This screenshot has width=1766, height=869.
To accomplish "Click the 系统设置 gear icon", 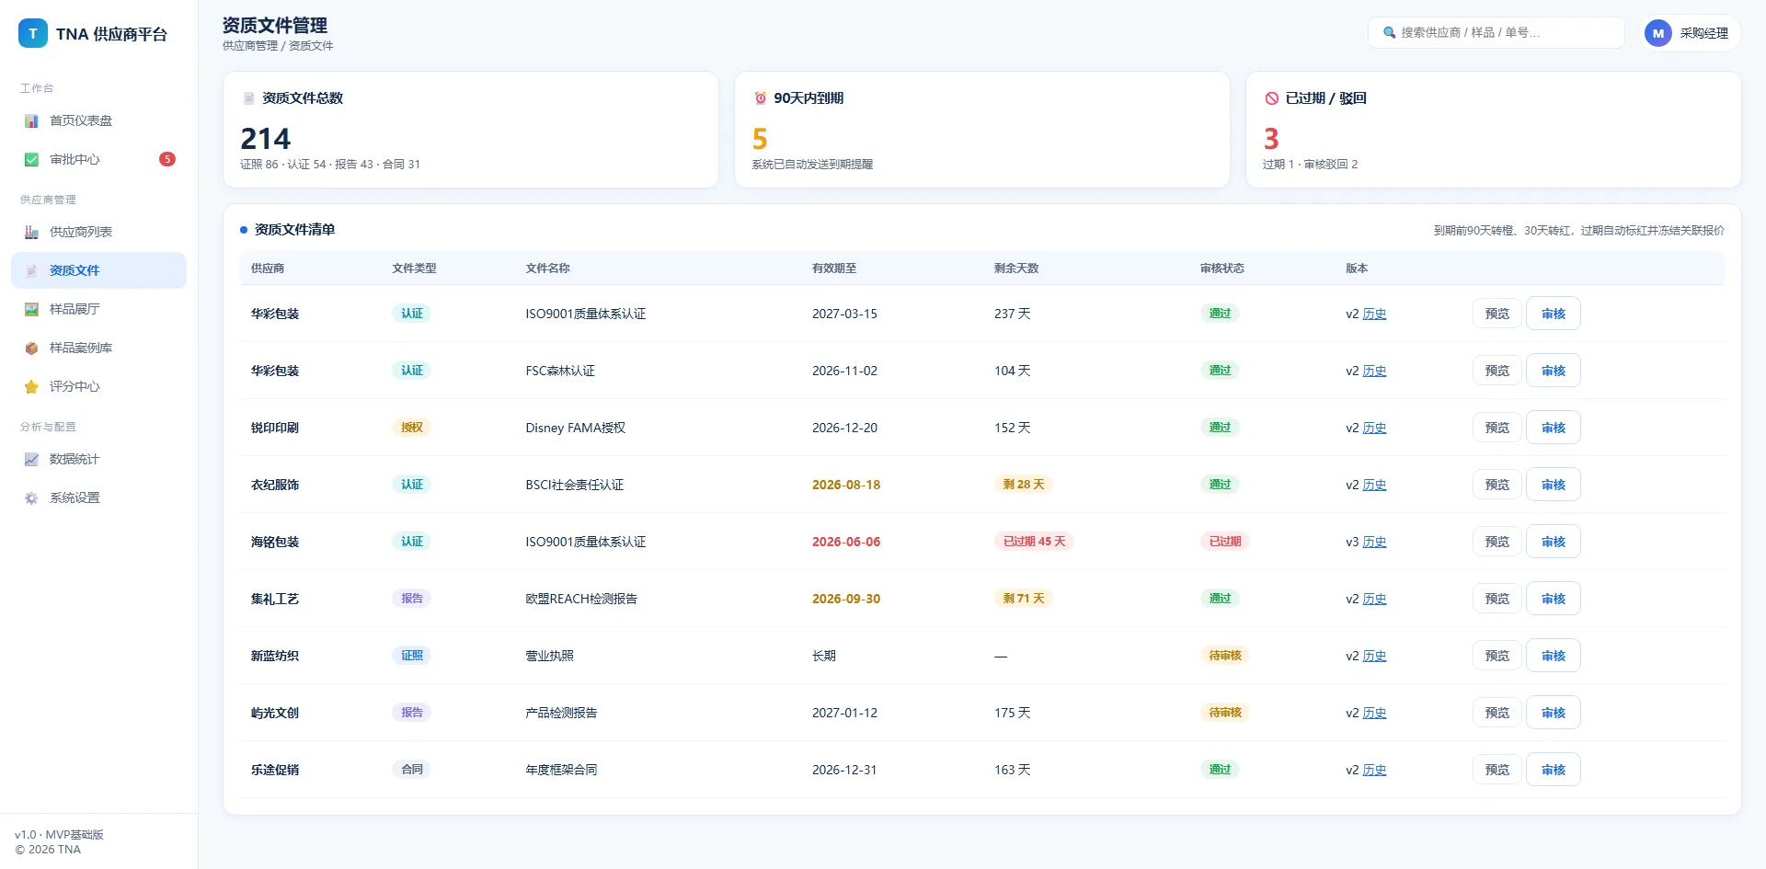I will [x=31, y=497].
